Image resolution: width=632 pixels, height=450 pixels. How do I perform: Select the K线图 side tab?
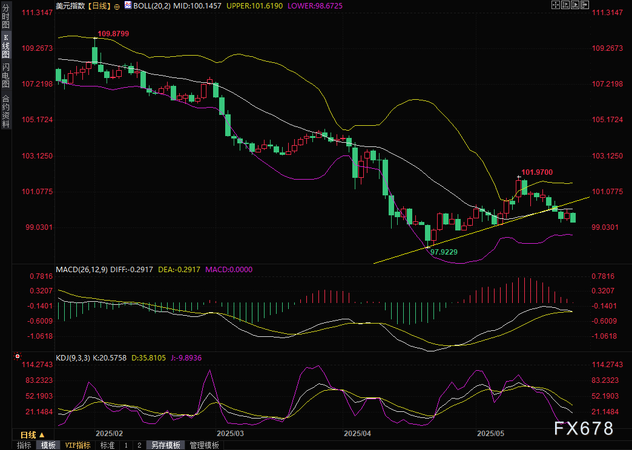pos(5,45)
